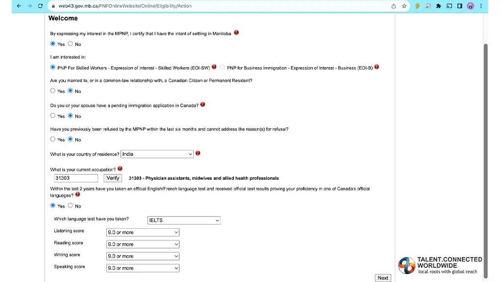Click the Next button
Image resolution: width=502 pixels, height=282 pixels.
[383, 278]
